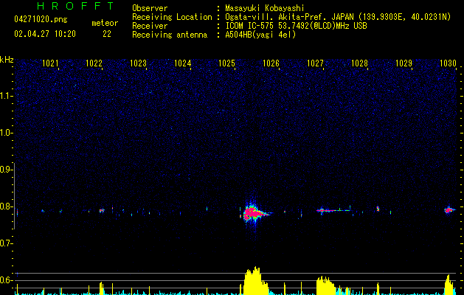This screenshot has height=295, width=464.
Task: Click the meteor count value 22
Action: tap(107, 34)
